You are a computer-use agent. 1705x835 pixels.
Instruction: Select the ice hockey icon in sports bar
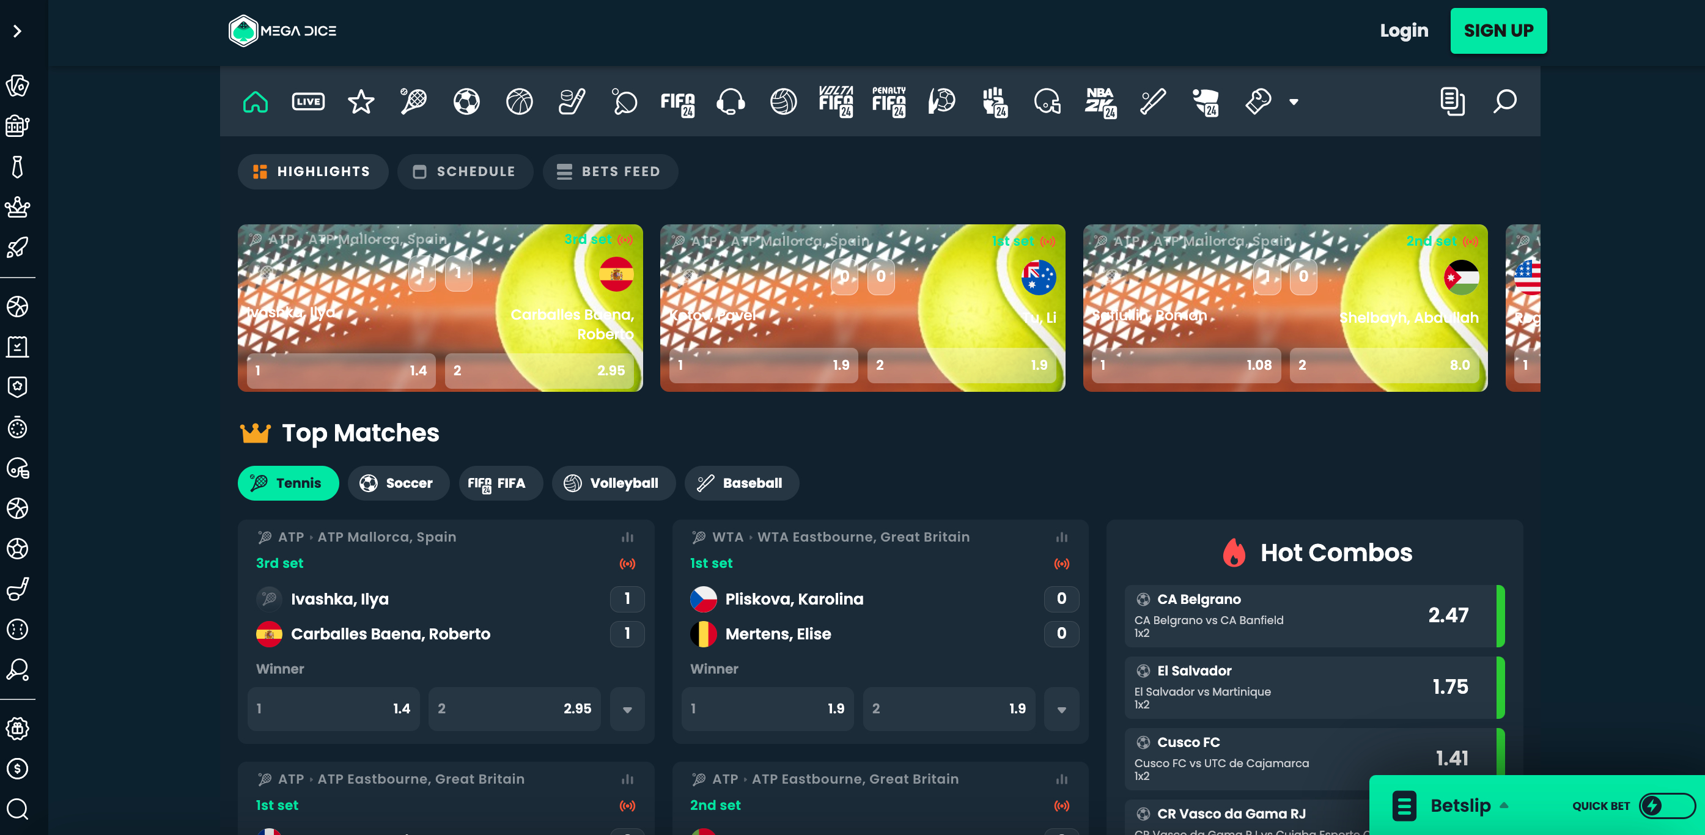[x=572, y=102]
